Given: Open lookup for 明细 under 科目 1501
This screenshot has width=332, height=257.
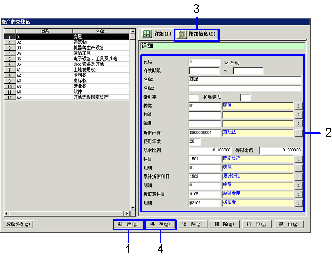Looking at the screenshot, I should pyautogui.click(x=299, y=168).
